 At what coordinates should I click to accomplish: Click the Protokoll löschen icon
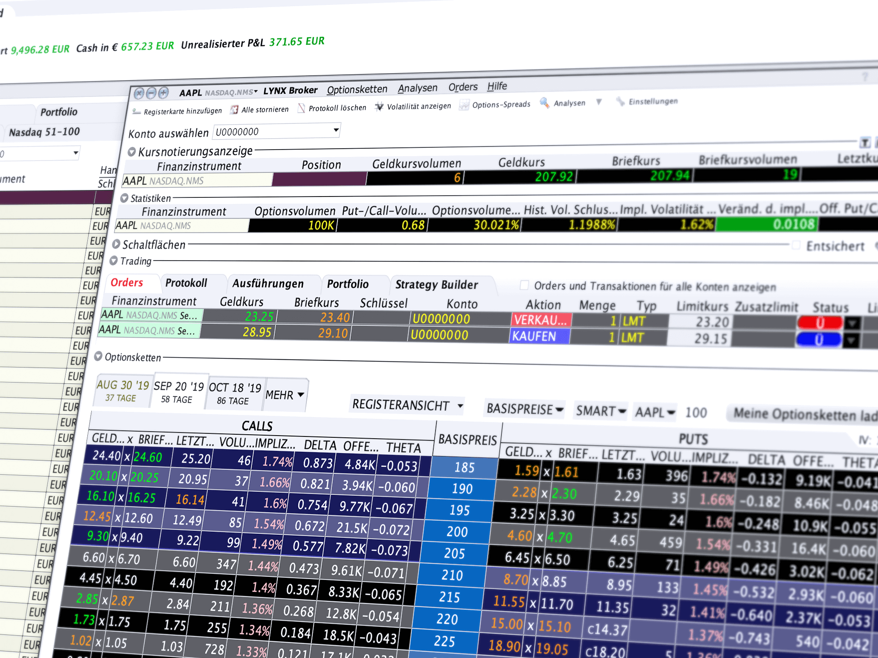[x=301, y=108]
